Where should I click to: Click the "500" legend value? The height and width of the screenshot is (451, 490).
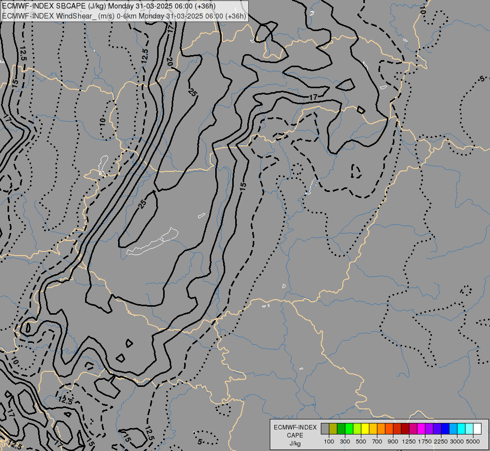[x=361, y=441]
